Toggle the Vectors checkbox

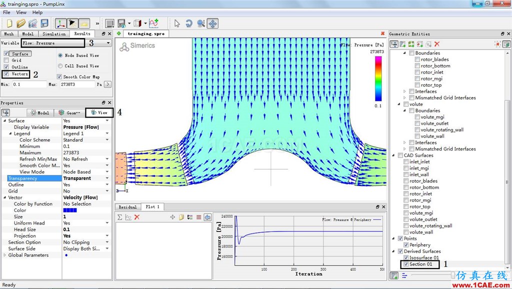(6, 74)
